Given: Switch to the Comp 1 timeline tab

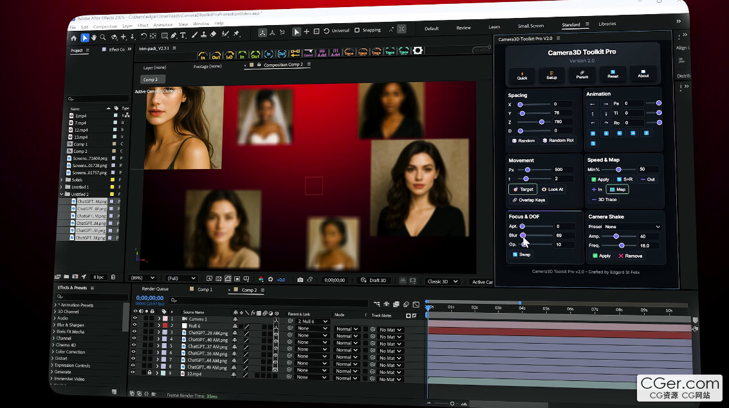Looking at the screenshot, I should (x=205, y=290).
